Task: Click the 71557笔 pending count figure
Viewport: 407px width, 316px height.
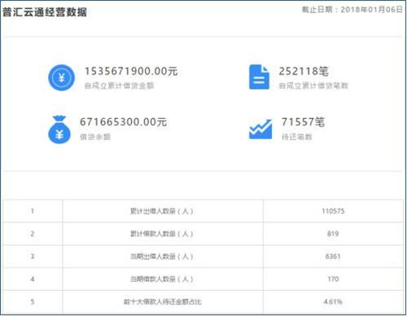Action: (303, 122)
